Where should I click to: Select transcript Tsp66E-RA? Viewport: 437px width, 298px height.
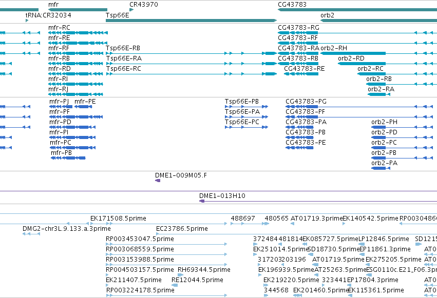point(191,64)
